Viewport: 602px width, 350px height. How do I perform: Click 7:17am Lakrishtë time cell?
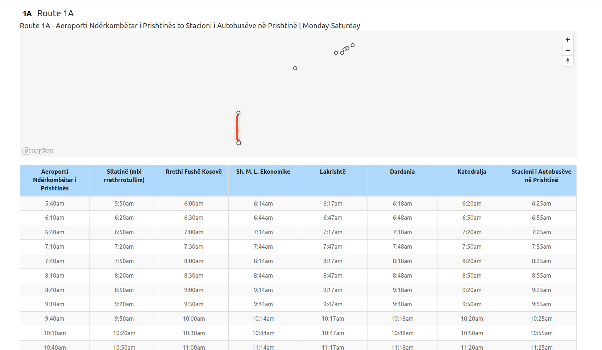pyautogui.click(x=333, y=232)
